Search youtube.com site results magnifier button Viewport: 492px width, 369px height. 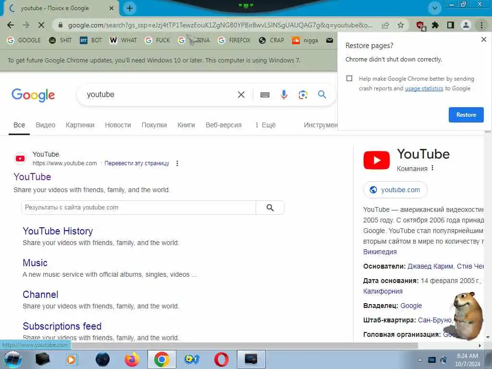click(270, 208)
